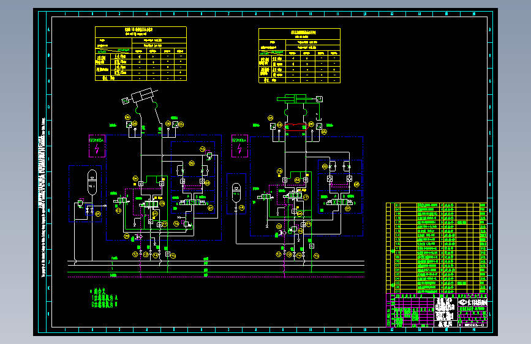Viewport: 531px width, 344px height.
Task: Click the top-right yellow specification table
Action: (299, 56)
